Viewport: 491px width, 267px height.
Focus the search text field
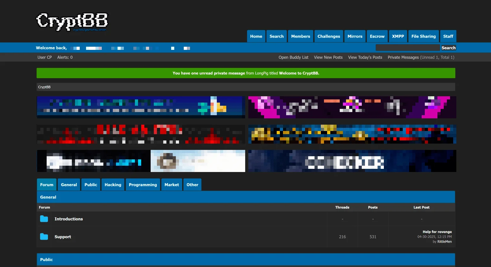[407, 48]
